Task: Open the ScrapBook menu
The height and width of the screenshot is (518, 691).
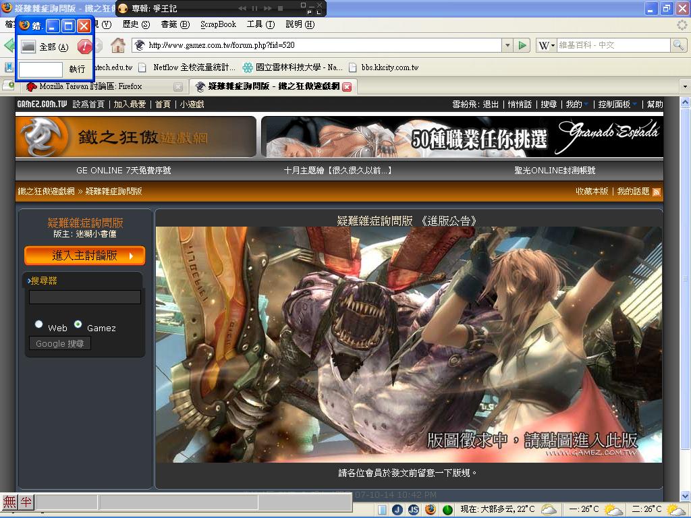Action: click(x=218, y=24)
